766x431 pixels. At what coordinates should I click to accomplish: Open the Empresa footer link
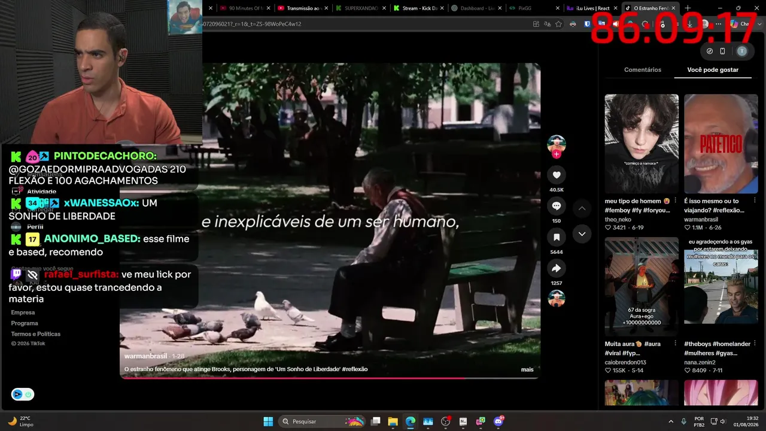pos(23,312)
